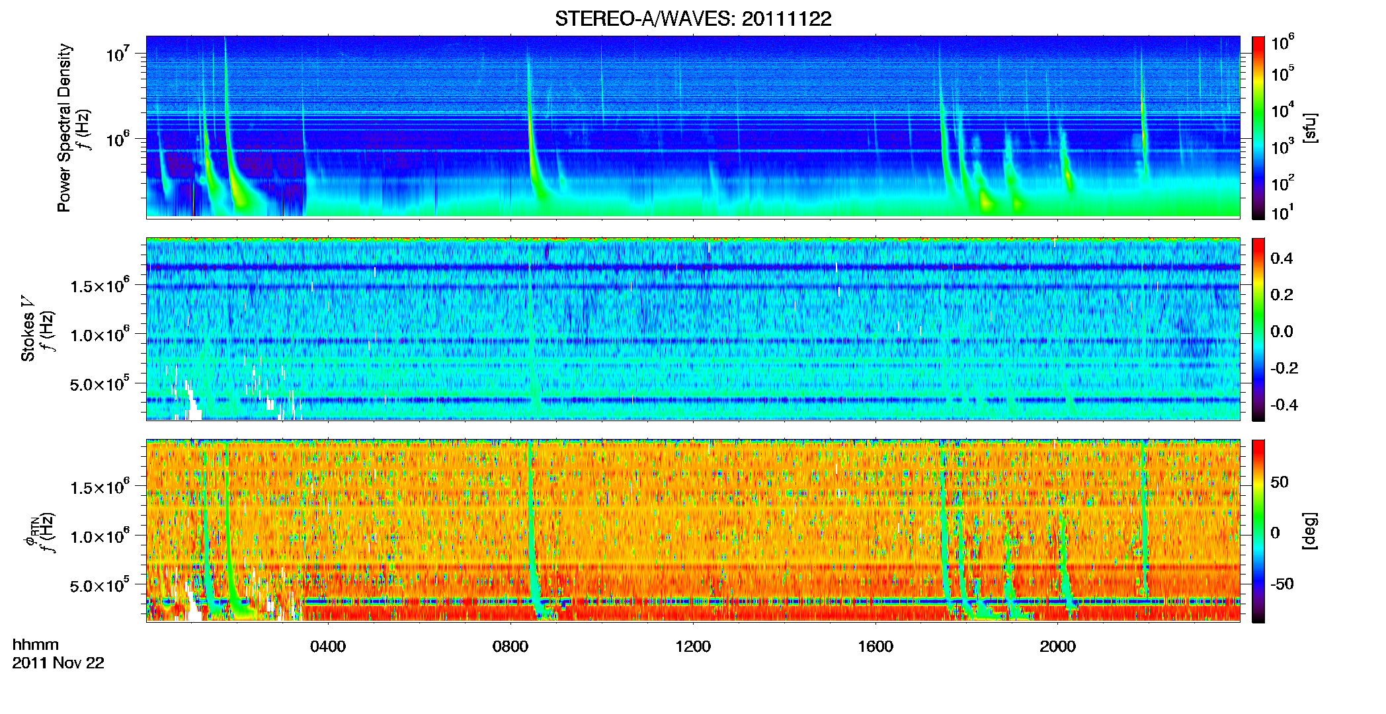Image resolution: width=1386 pixels, height=714 pixels.
Task: Click the Stokes V axis label
Action: click(28, 329)
